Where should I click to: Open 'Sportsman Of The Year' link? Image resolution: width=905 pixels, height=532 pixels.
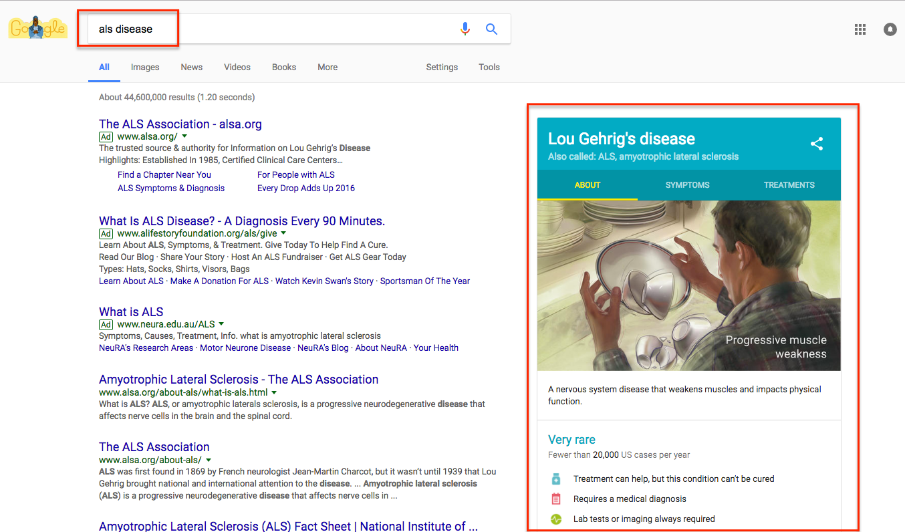425,281
